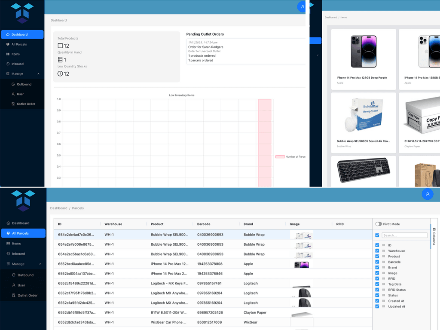This screenshot has width=440, height=330.
Task: Click the User icon in the lower sidebar
Action: (14, 285)
